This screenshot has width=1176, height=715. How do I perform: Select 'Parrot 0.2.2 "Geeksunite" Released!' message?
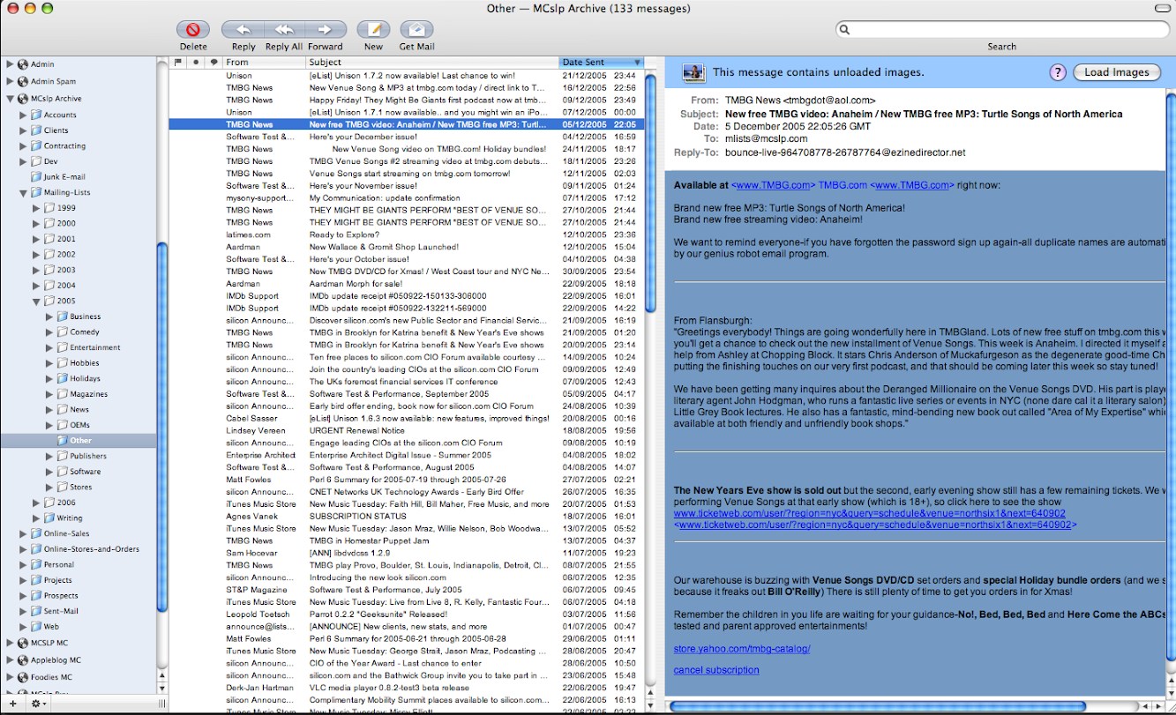click(x=407, y=614)
